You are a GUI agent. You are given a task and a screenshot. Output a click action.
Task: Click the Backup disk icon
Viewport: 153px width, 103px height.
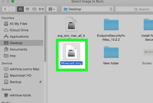click(6, 82)
